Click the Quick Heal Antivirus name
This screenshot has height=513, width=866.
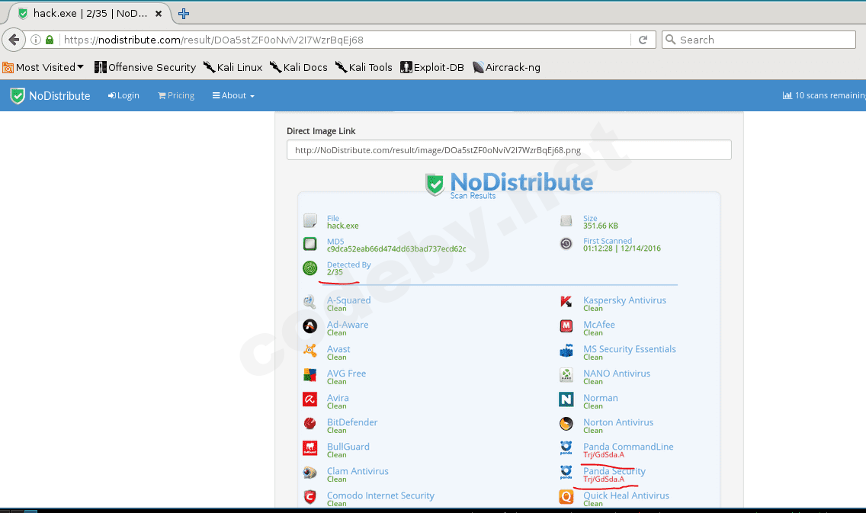click(627, 495)
